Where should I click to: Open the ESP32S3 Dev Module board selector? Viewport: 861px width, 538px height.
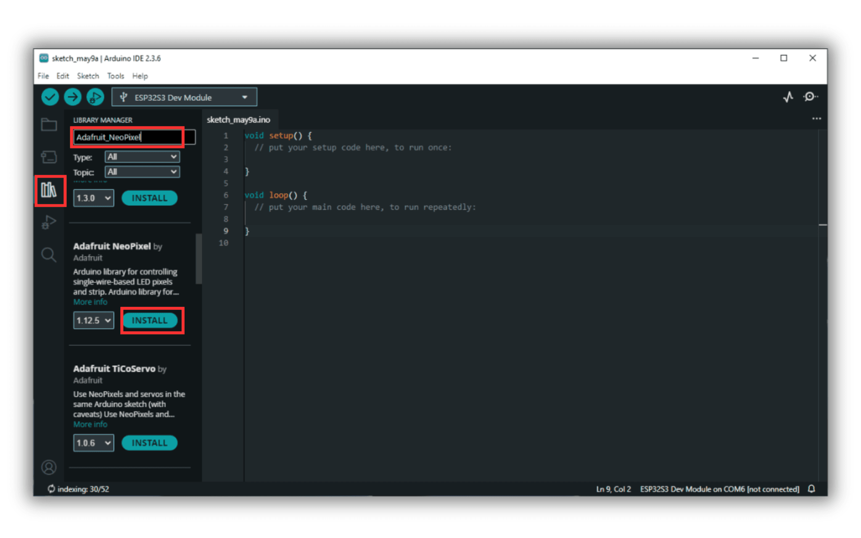coord(184,97)
